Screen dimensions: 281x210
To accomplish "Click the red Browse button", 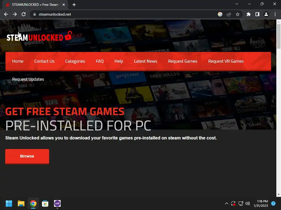I will [27, 156].
